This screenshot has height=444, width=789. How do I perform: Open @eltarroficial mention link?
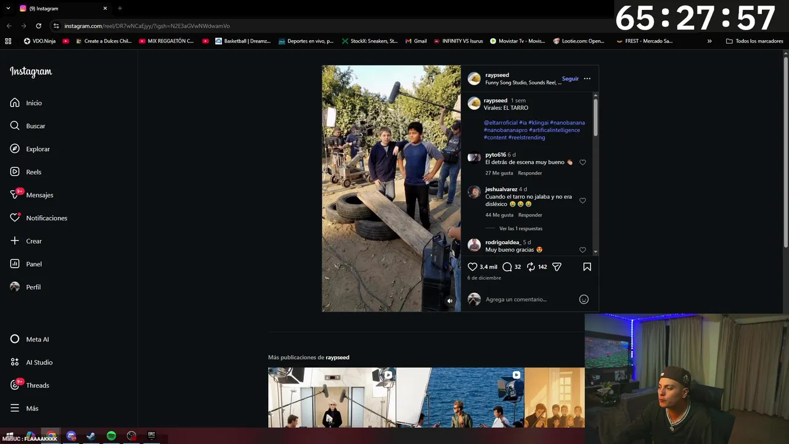coord(501,123)
